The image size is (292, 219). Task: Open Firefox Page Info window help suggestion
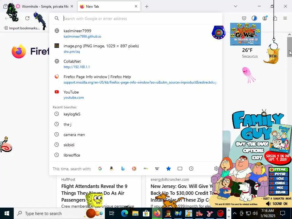[x=135, y=80]
